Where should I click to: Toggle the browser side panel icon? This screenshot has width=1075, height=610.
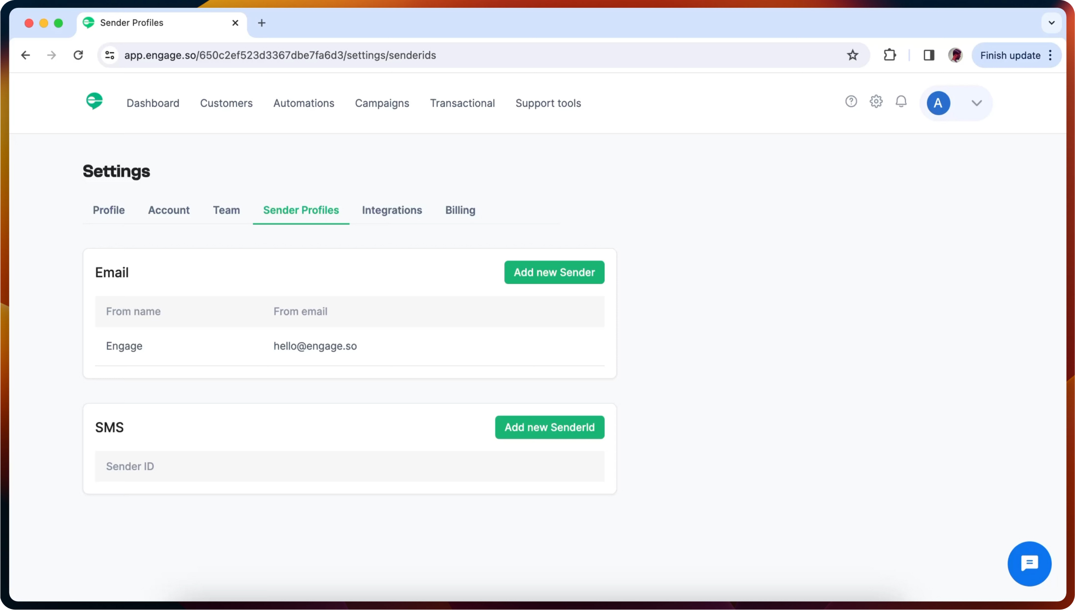pos(929,55)
